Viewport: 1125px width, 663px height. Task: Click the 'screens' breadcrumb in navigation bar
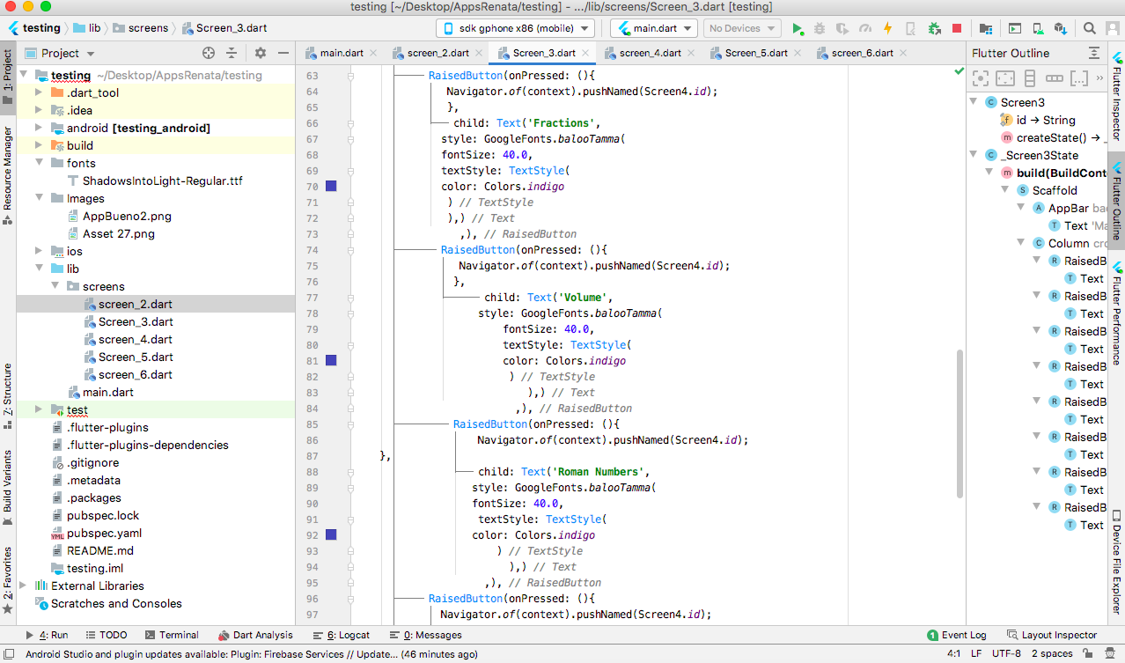140,28
